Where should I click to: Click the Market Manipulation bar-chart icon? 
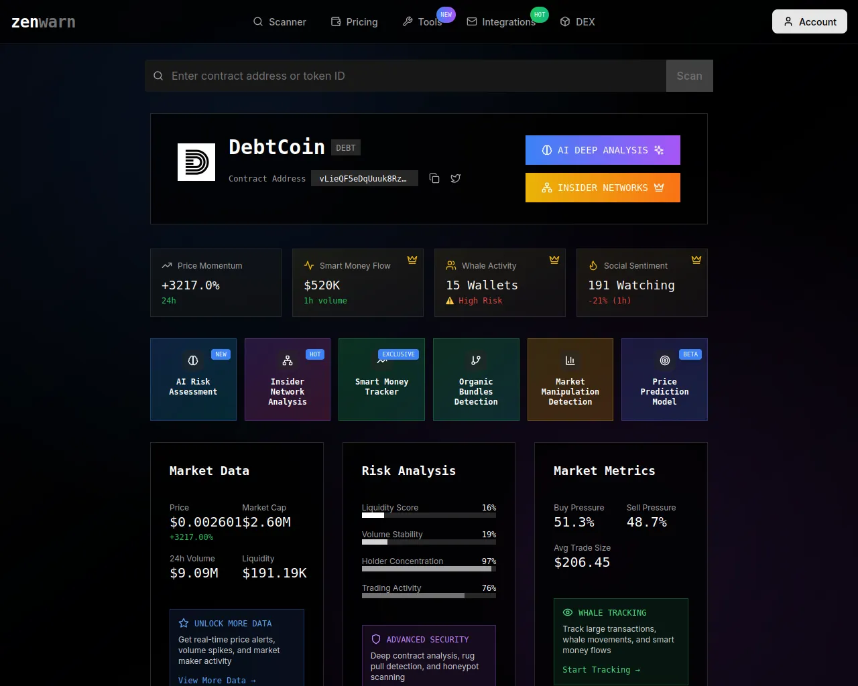click(x=570, y=360)
